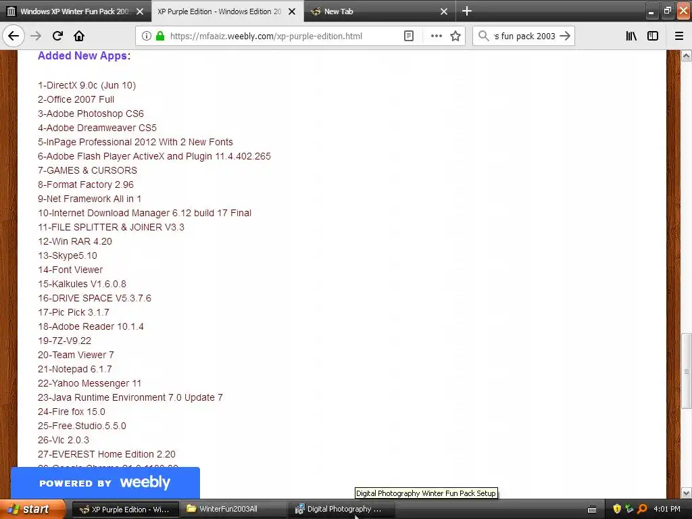Screen dimensions: 692x519
Task: Click the 23-Java Runtime Environment entry
Action: [130, 397]
